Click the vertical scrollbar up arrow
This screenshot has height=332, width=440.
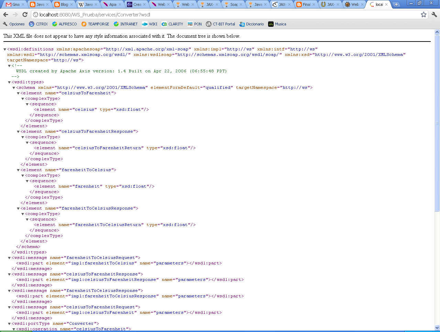437,32
